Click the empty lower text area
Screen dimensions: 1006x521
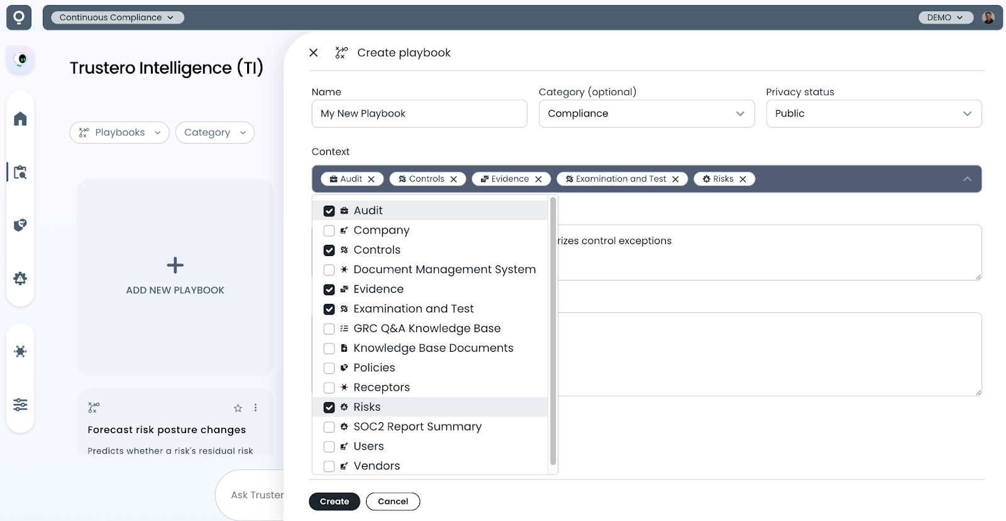click(x=770, y=354)
